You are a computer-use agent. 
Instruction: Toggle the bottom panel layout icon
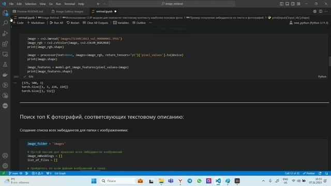point(287,4)
